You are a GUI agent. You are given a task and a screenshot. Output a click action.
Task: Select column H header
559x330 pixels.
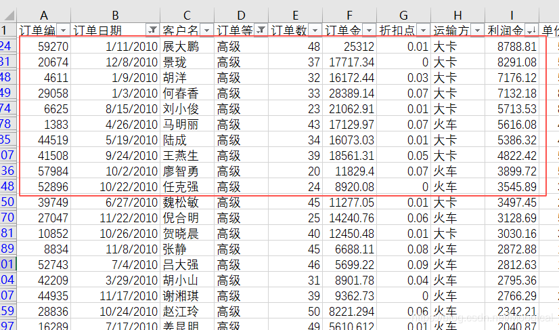coord(457,16)
